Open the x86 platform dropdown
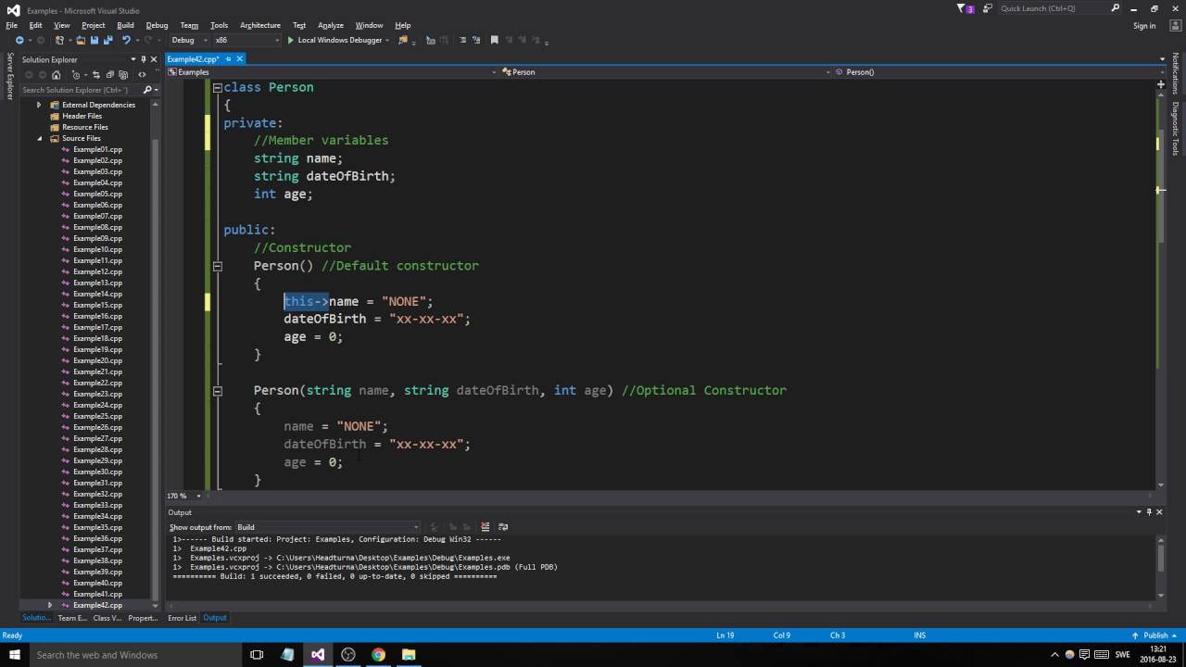The height and width of the screenshot is (667, 1186). [x=246, y=40]
